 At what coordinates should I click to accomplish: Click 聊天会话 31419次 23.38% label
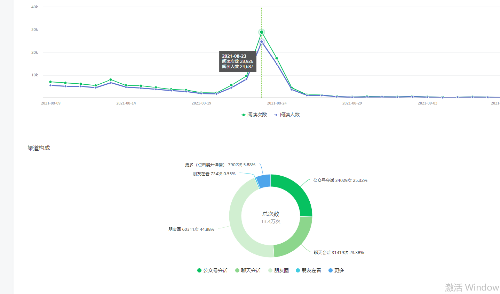339,253
